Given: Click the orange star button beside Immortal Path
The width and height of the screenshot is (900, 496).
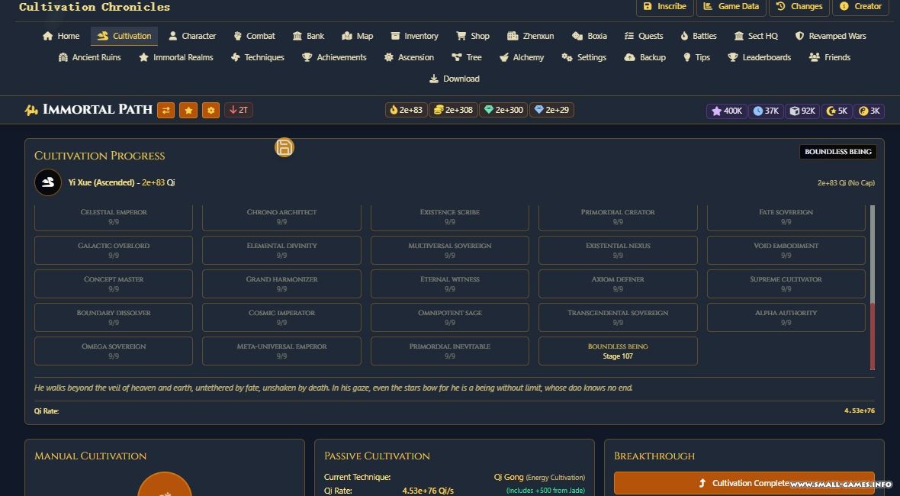Looking at the screenshot, I should coord(188,110).
